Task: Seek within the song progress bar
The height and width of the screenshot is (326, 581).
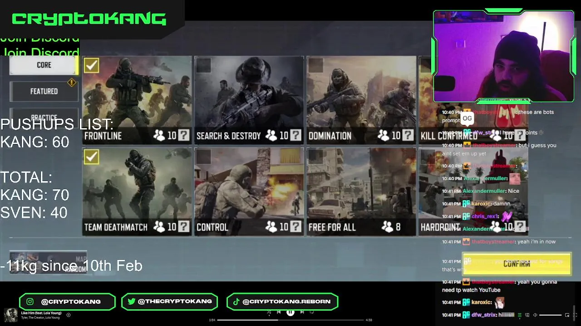Action: point(290,320)
